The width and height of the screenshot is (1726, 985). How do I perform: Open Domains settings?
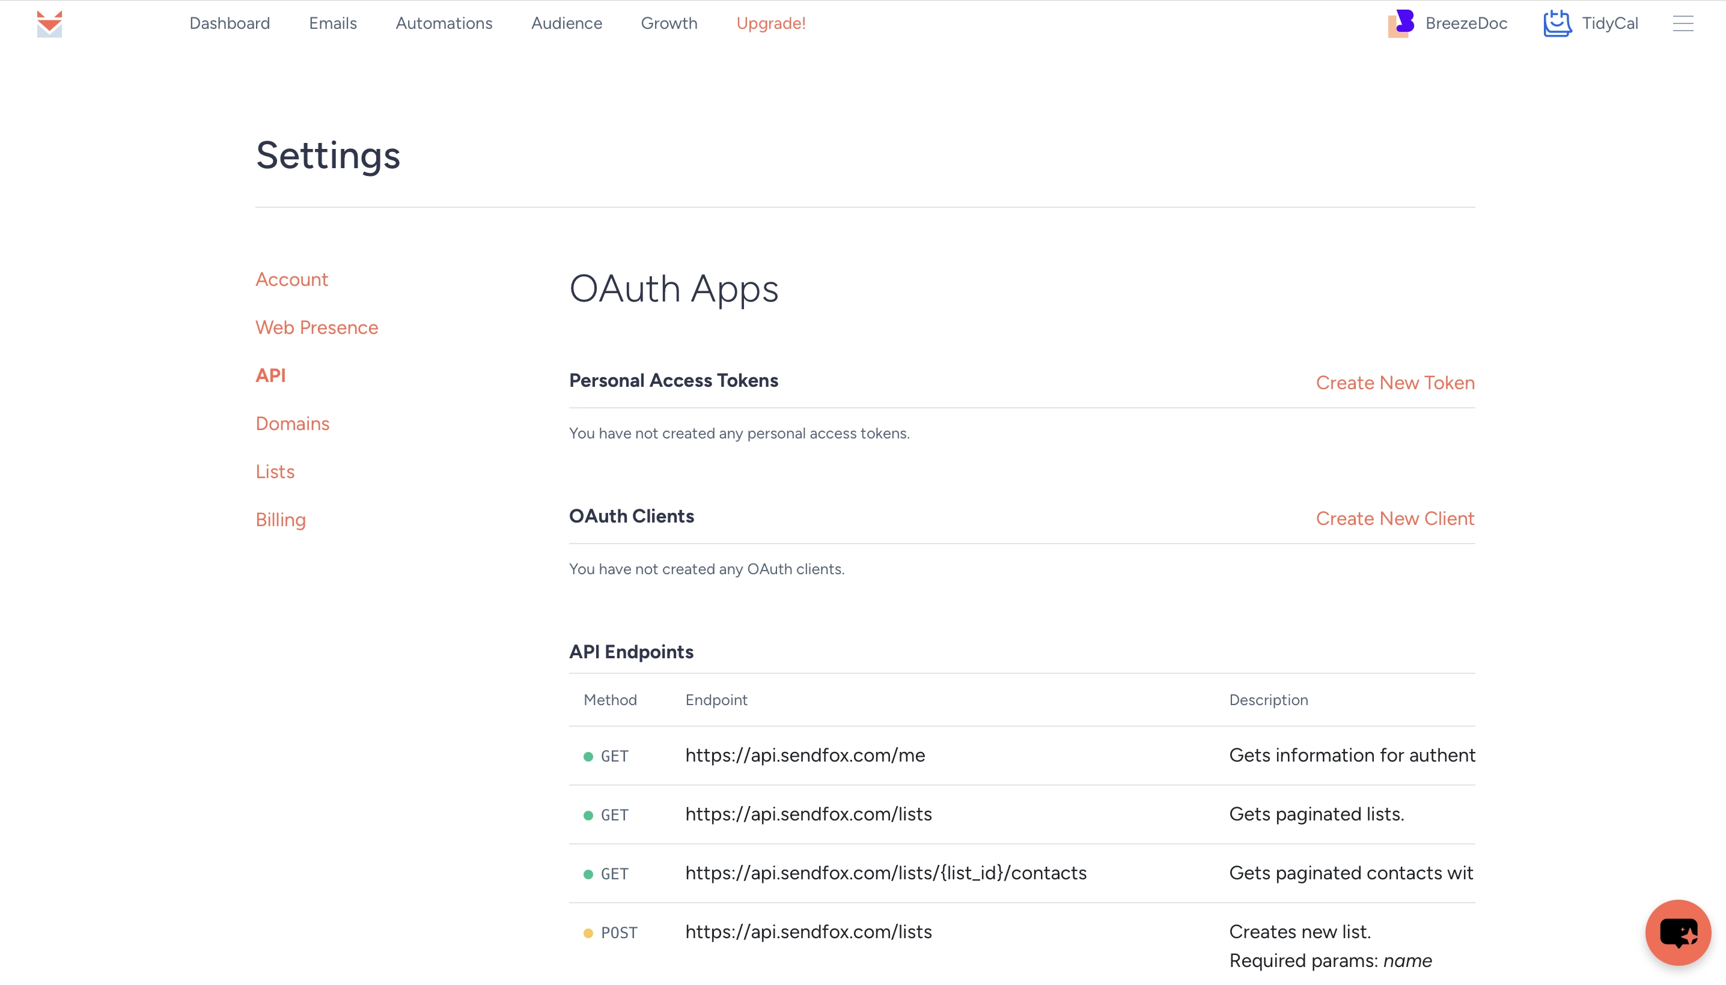click(293, 423)
